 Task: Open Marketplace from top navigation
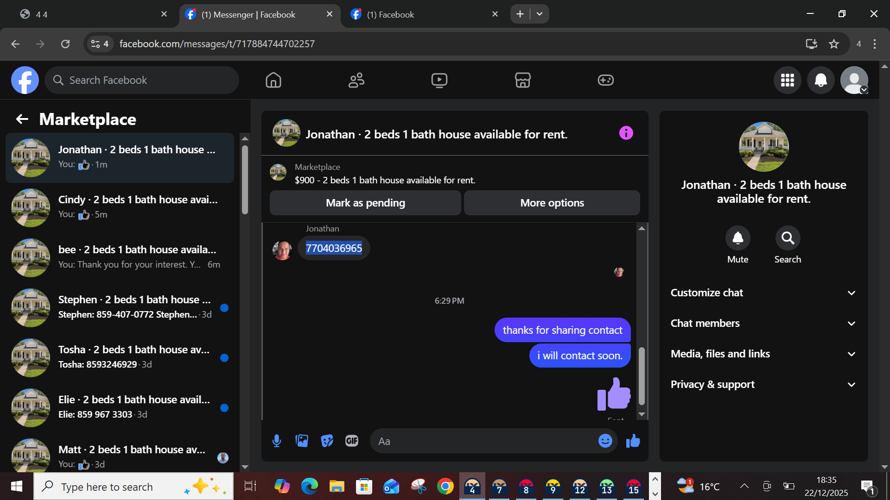[x=522, y=80]
